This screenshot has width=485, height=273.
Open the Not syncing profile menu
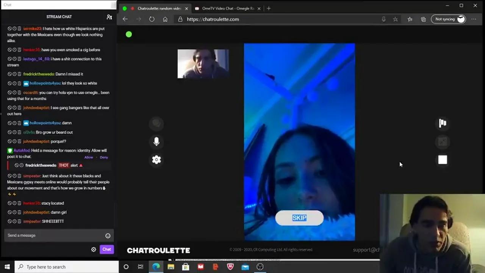pyautogui.click(x=449, y=19)
